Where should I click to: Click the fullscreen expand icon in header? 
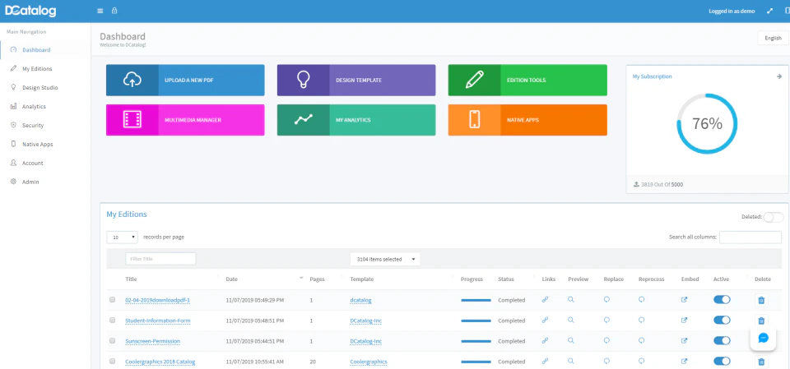click(x=770, y=11)
